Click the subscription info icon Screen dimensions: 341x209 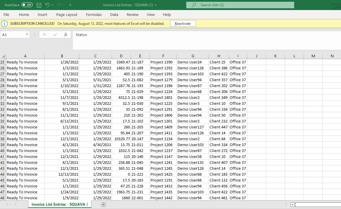tap(4, 24)
